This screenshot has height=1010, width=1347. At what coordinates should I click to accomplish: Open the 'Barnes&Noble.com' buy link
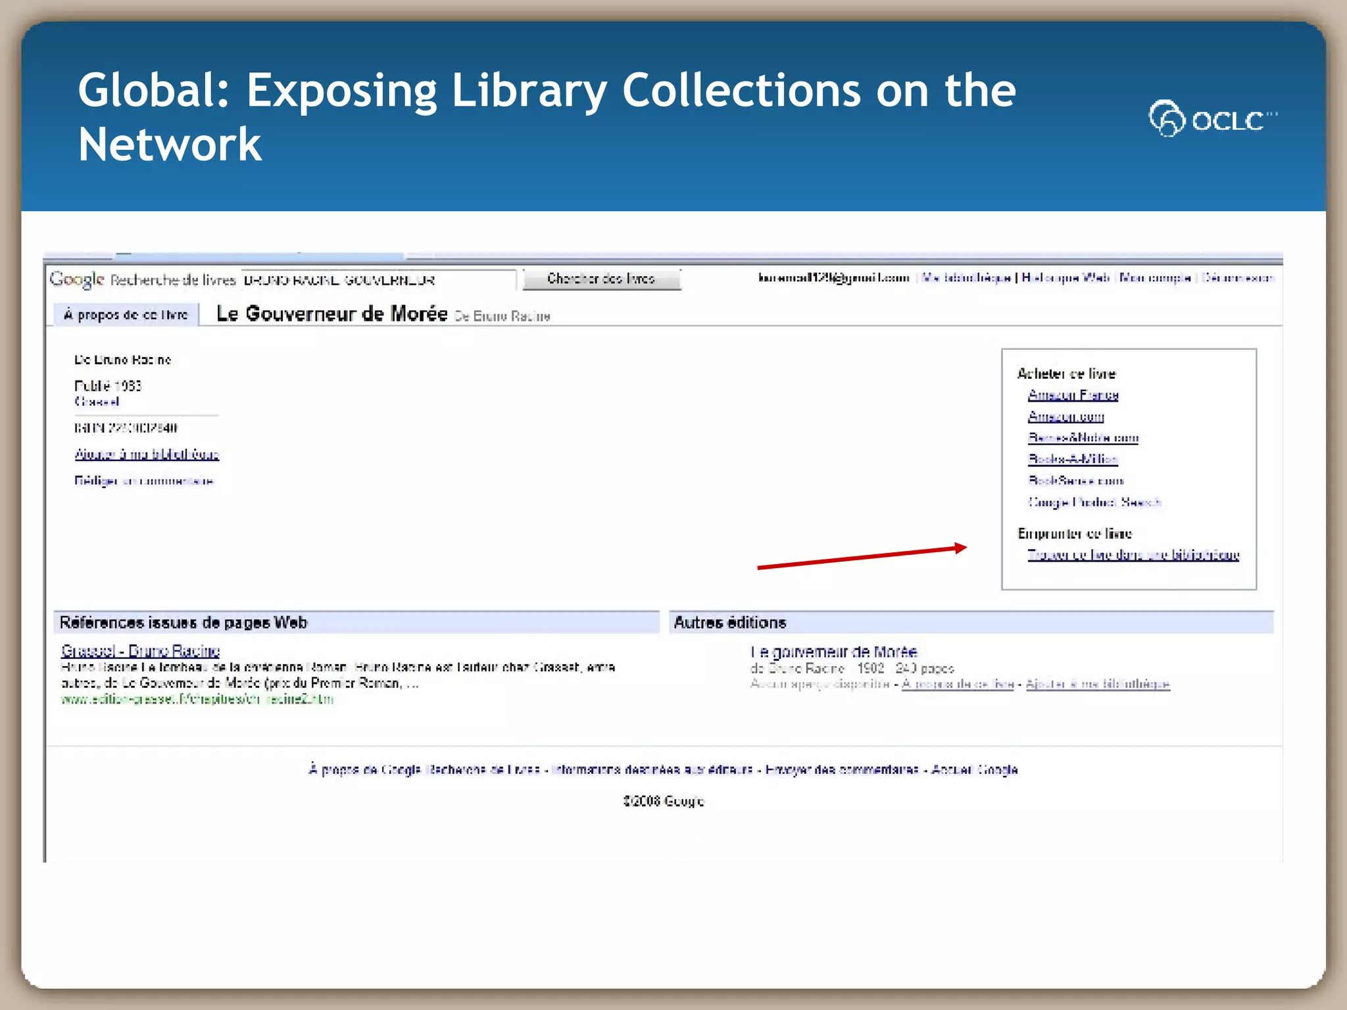click(x=1083, y=437)
